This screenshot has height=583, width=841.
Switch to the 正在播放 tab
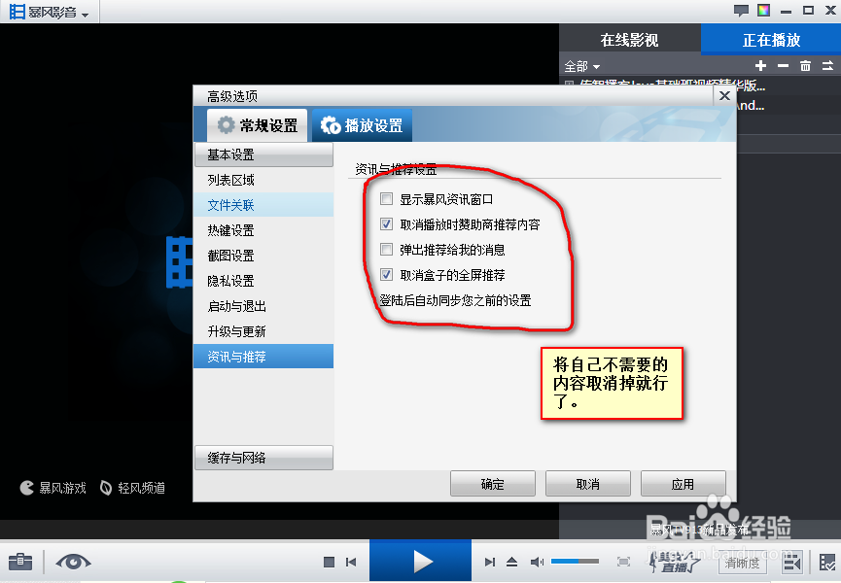(771, 40)
